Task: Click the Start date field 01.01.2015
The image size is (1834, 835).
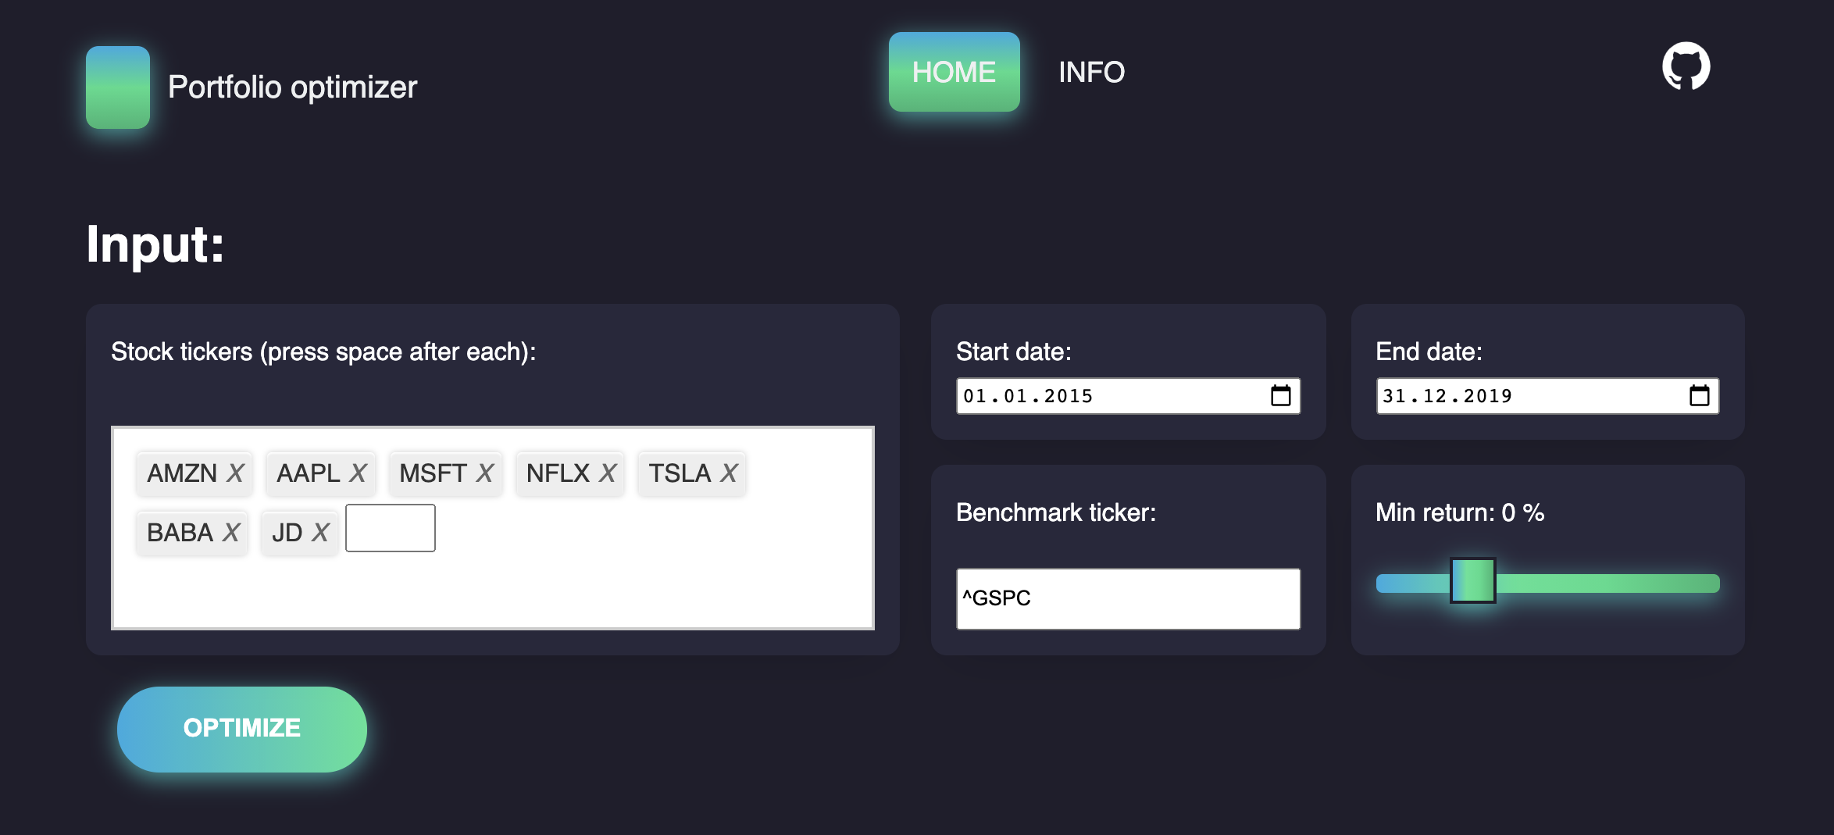Action: pyautogui.click(x=1128, y=396)
